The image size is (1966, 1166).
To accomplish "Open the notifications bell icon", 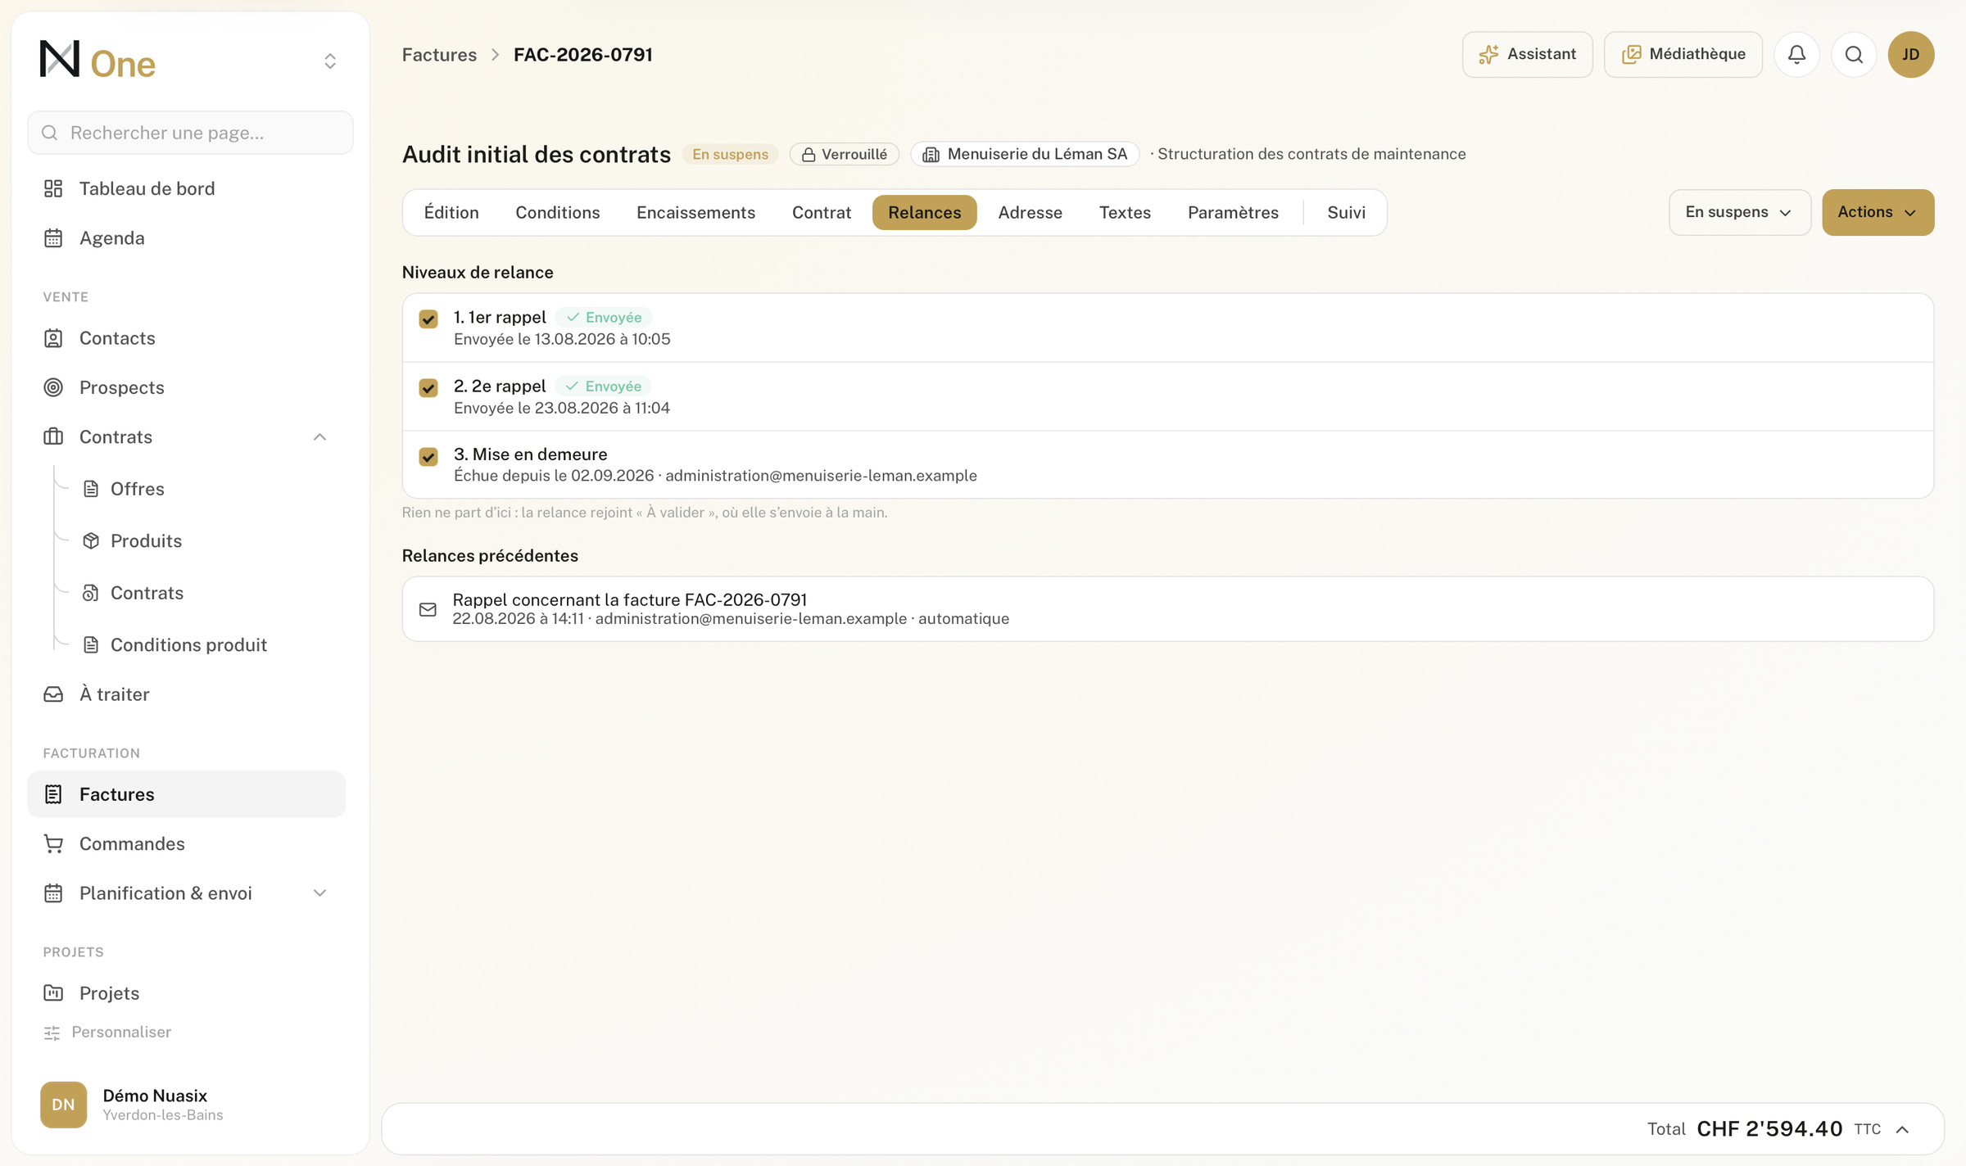I will [x=1796, y=55].
